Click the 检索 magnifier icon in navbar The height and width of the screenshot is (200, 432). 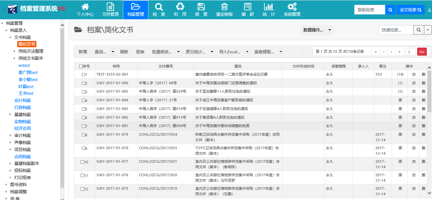click(159, 7)
